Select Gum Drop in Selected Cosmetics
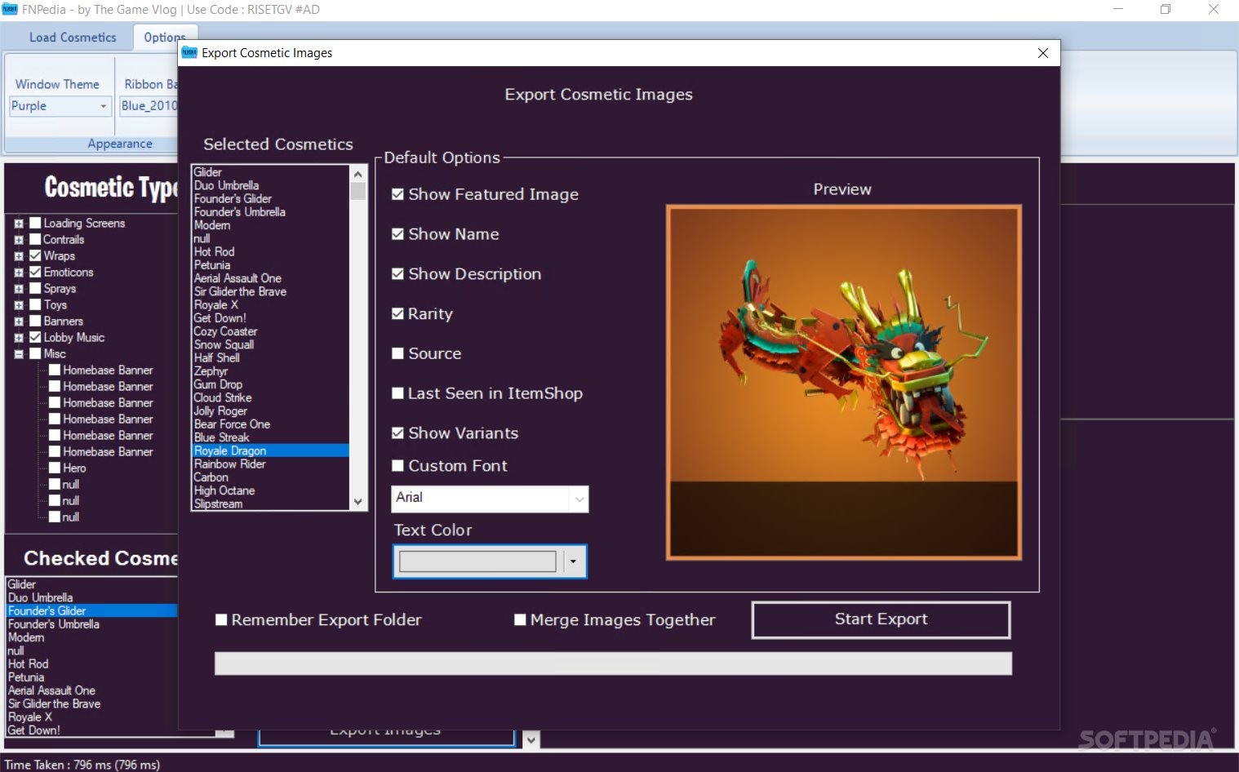The image size is (1239, 772). click(x=270, y=384)
